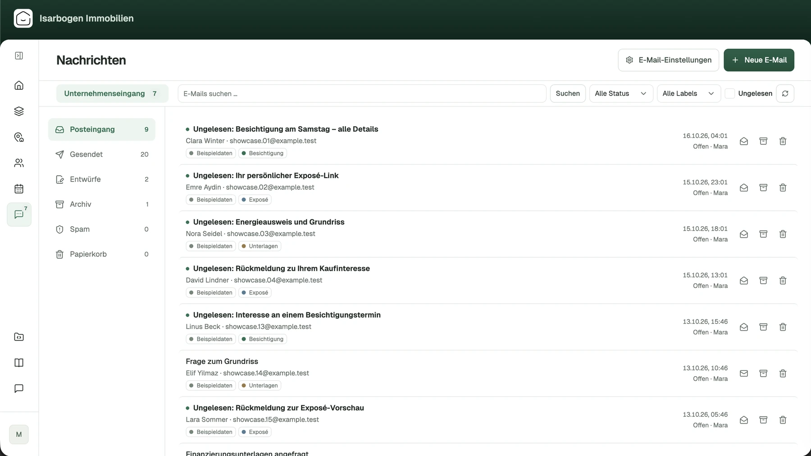Image resolution: width=811 pixels, height=456 pixels.
Task: Click Unterlagen label on Nora Seidel email
Action: (260, 246)
